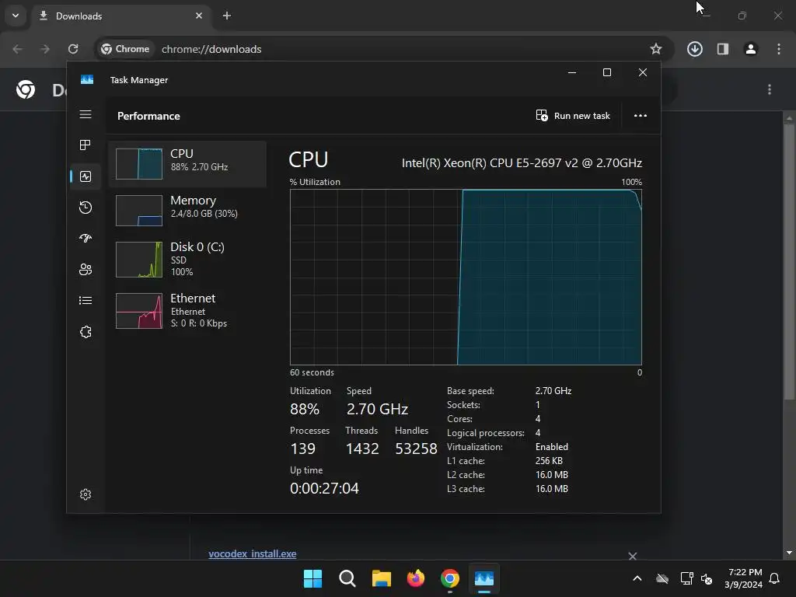796x597 pixels.
Task: Open the Users icon in sidebar
Action: [86, 270]
